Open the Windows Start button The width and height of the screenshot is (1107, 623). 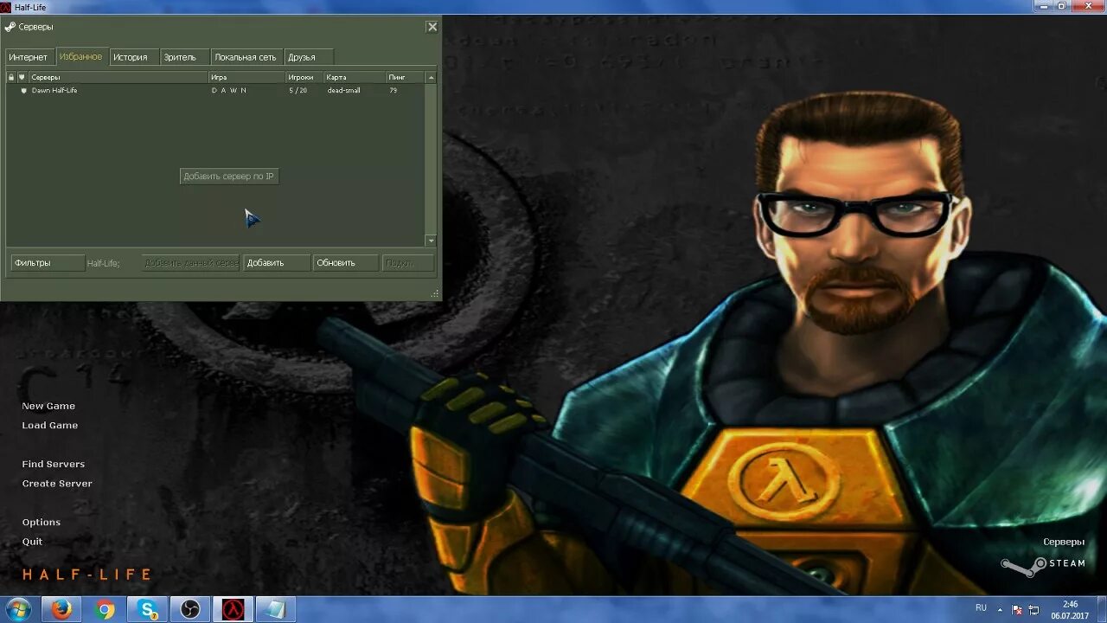[x=17, y=609]
